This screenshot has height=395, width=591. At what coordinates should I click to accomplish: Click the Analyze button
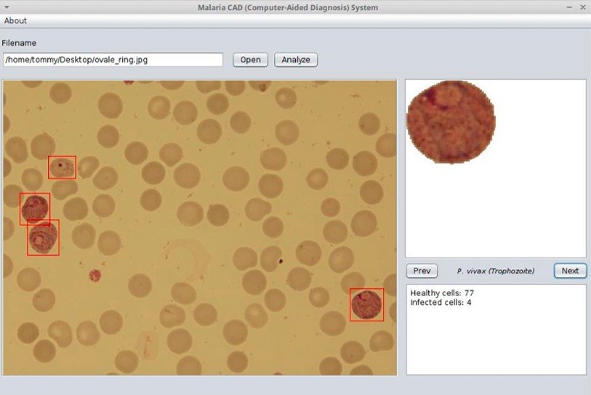click(296, 60)
